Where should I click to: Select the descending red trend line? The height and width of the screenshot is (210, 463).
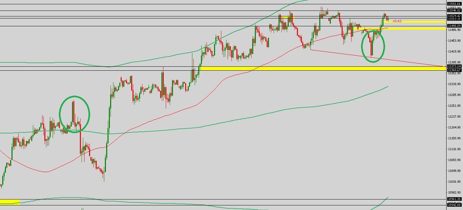click(378, 58)
